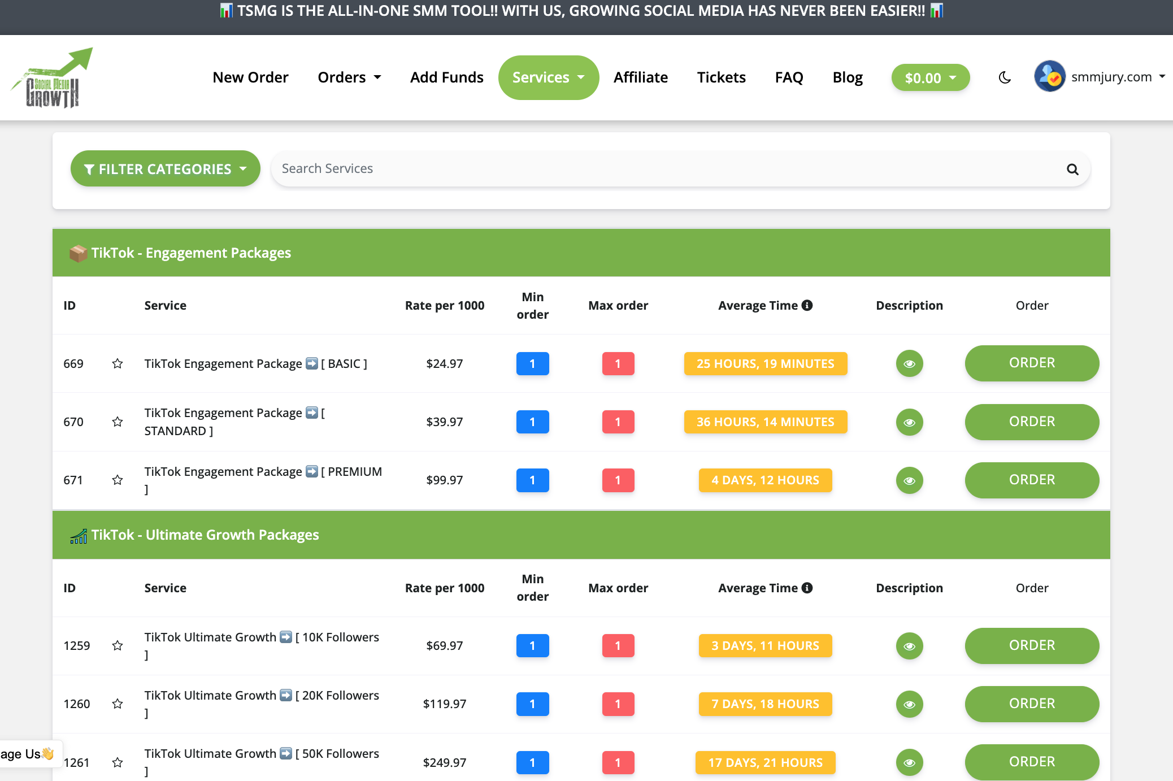Click the 17 DAYS, 21 HOURS badge

pos(766,762)
